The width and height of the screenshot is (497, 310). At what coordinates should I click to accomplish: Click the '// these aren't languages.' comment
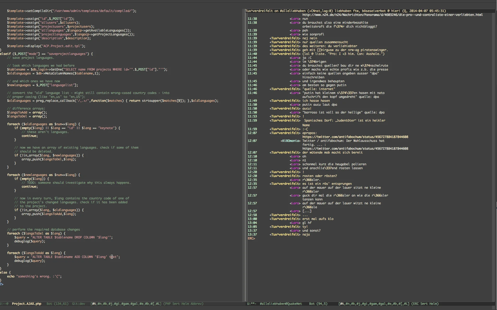point(45,132)
